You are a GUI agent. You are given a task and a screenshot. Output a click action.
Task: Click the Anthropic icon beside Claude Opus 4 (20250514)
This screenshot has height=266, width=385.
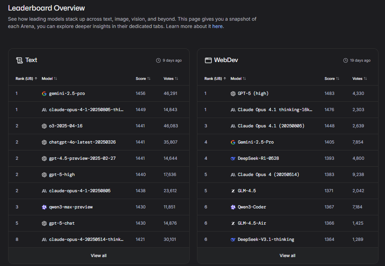(x=233, y=174)
